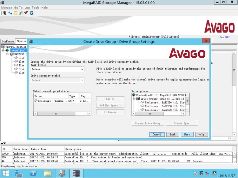The height and width of the screenshot is (178, 238).
Task: Click the MegaRAID database icon on taskbar
Action: tap(76, 173)
